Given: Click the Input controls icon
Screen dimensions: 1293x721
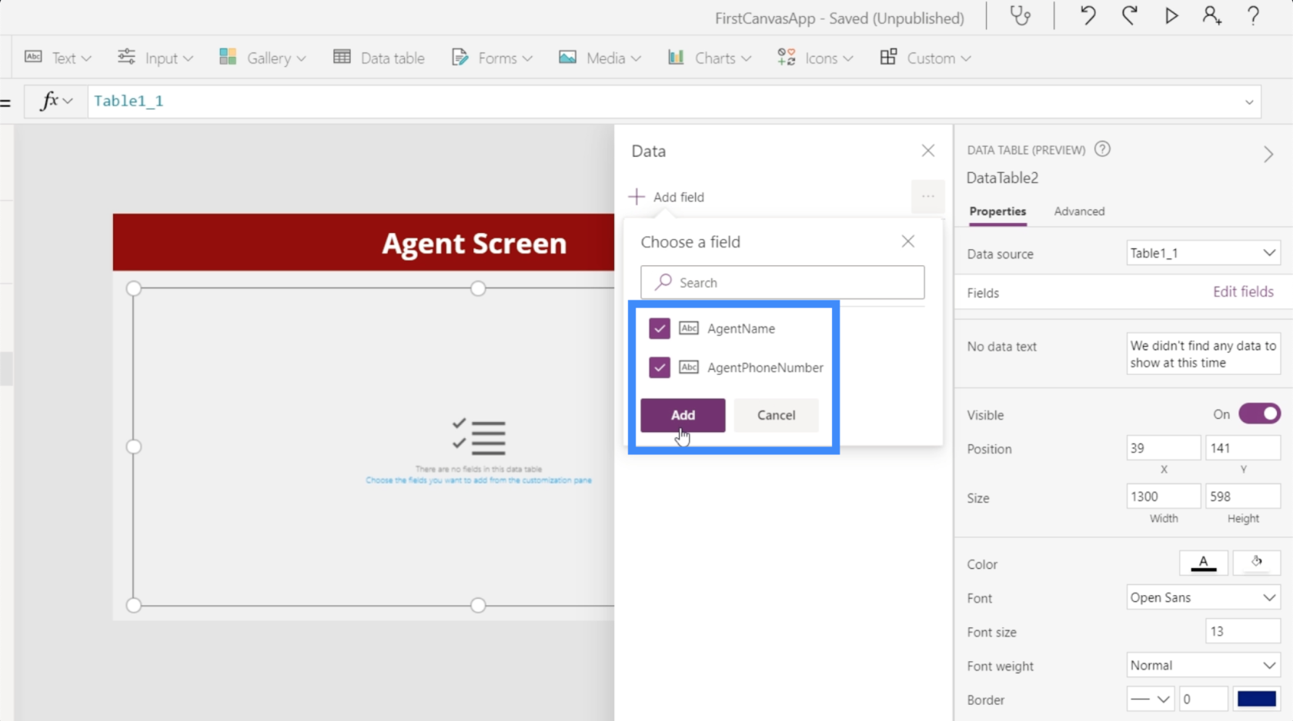Looking at the screenshot, I should [x=126, y=57].
